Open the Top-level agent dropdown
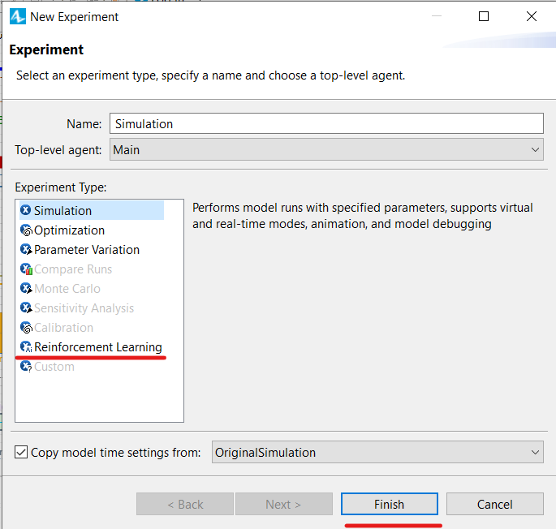Image resolution: width=556 pixels, height=529 pixels. [x=326, y=149]
